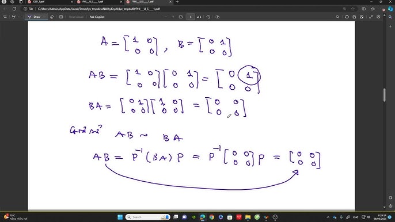This screenshot has height=222, width=395.
Task: Enter full screen PDF view
Action: [371, 17]
